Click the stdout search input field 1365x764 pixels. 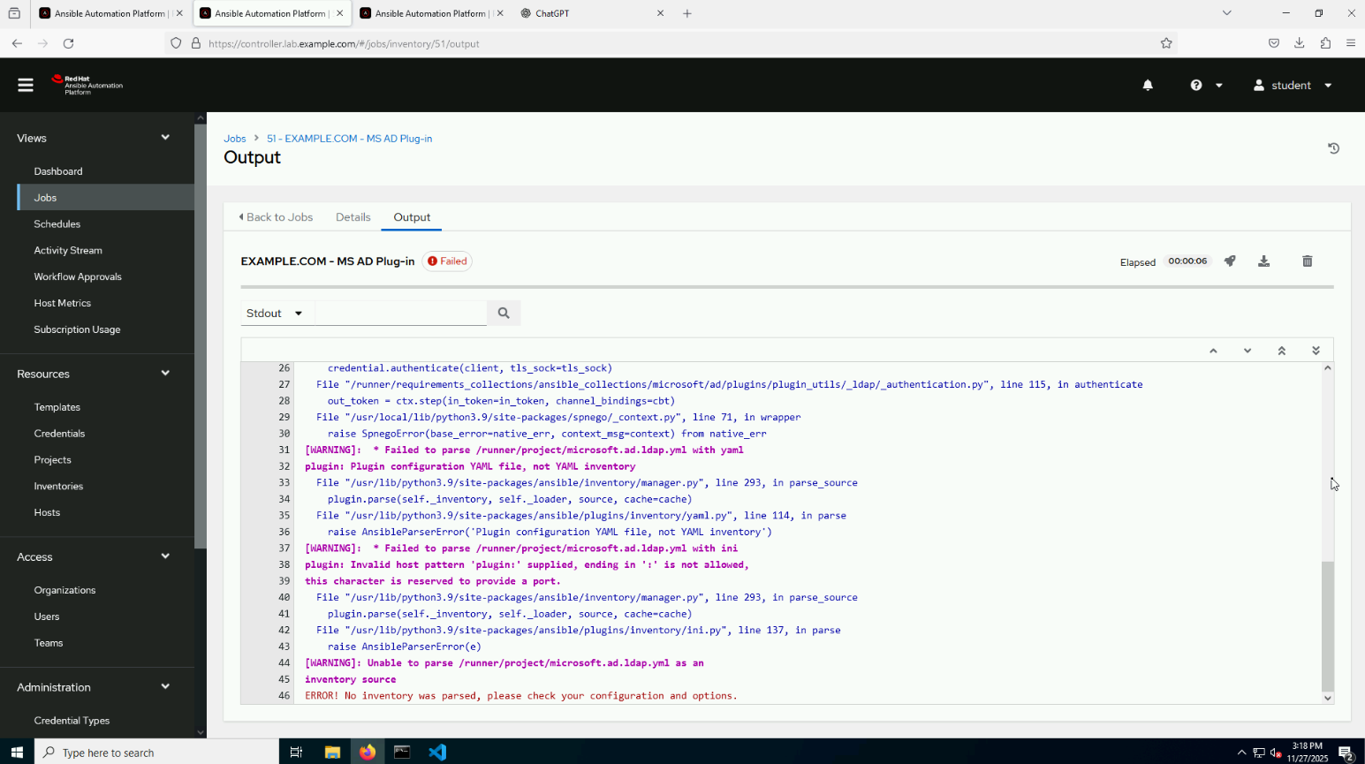coord(400,314)
